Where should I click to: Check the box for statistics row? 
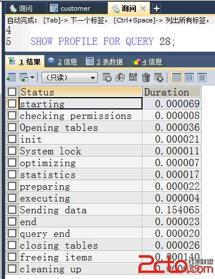12,175
